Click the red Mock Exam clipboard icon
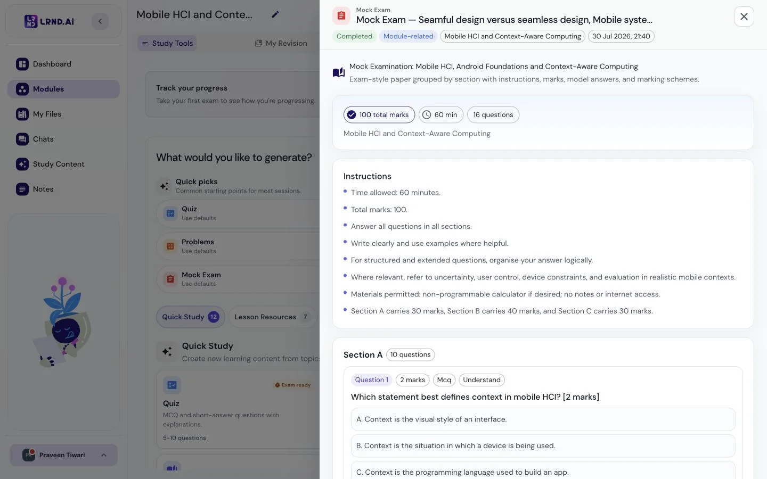Viewport: 767px width, 479px height. 341,16
